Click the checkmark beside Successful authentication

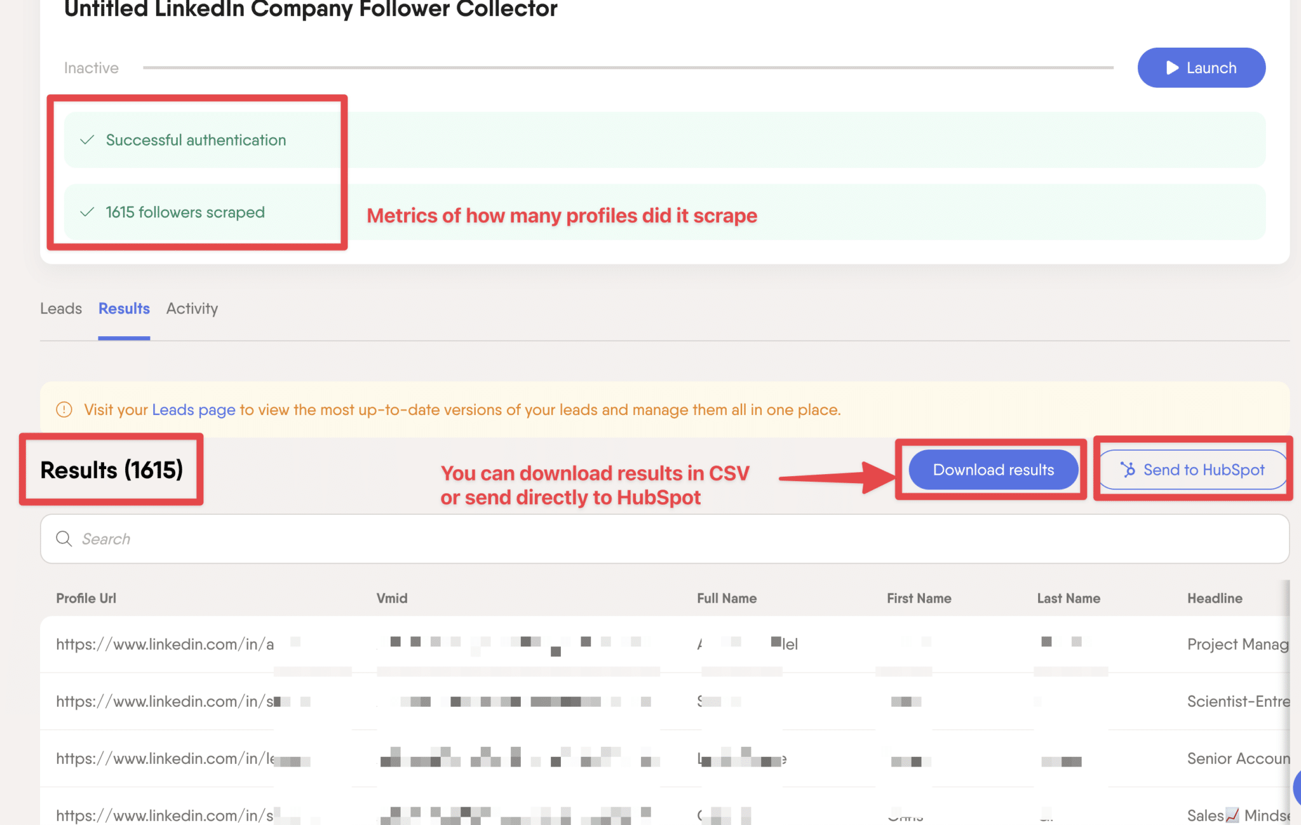(x=87, y=140)
